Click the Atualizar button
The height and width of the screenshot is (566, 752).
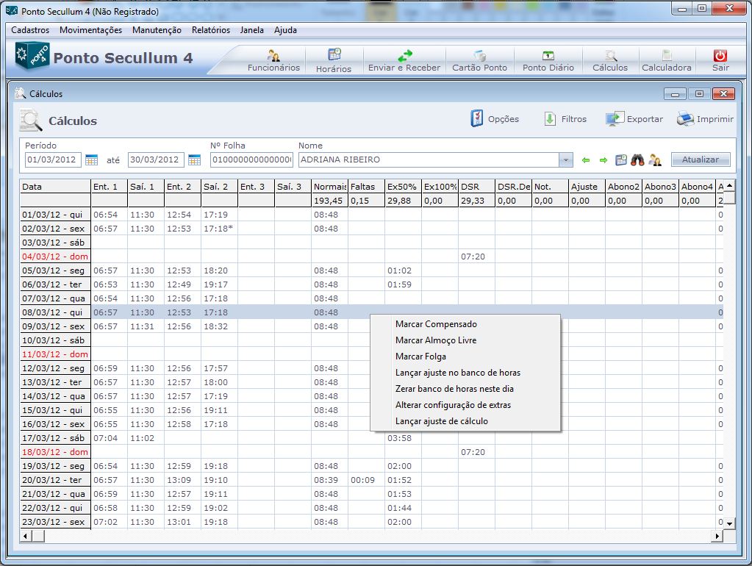(701, 160)
